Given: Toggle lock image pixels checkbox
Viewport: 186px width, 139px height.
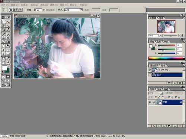Looking at the screenshot, I should (x=163, y=97).
